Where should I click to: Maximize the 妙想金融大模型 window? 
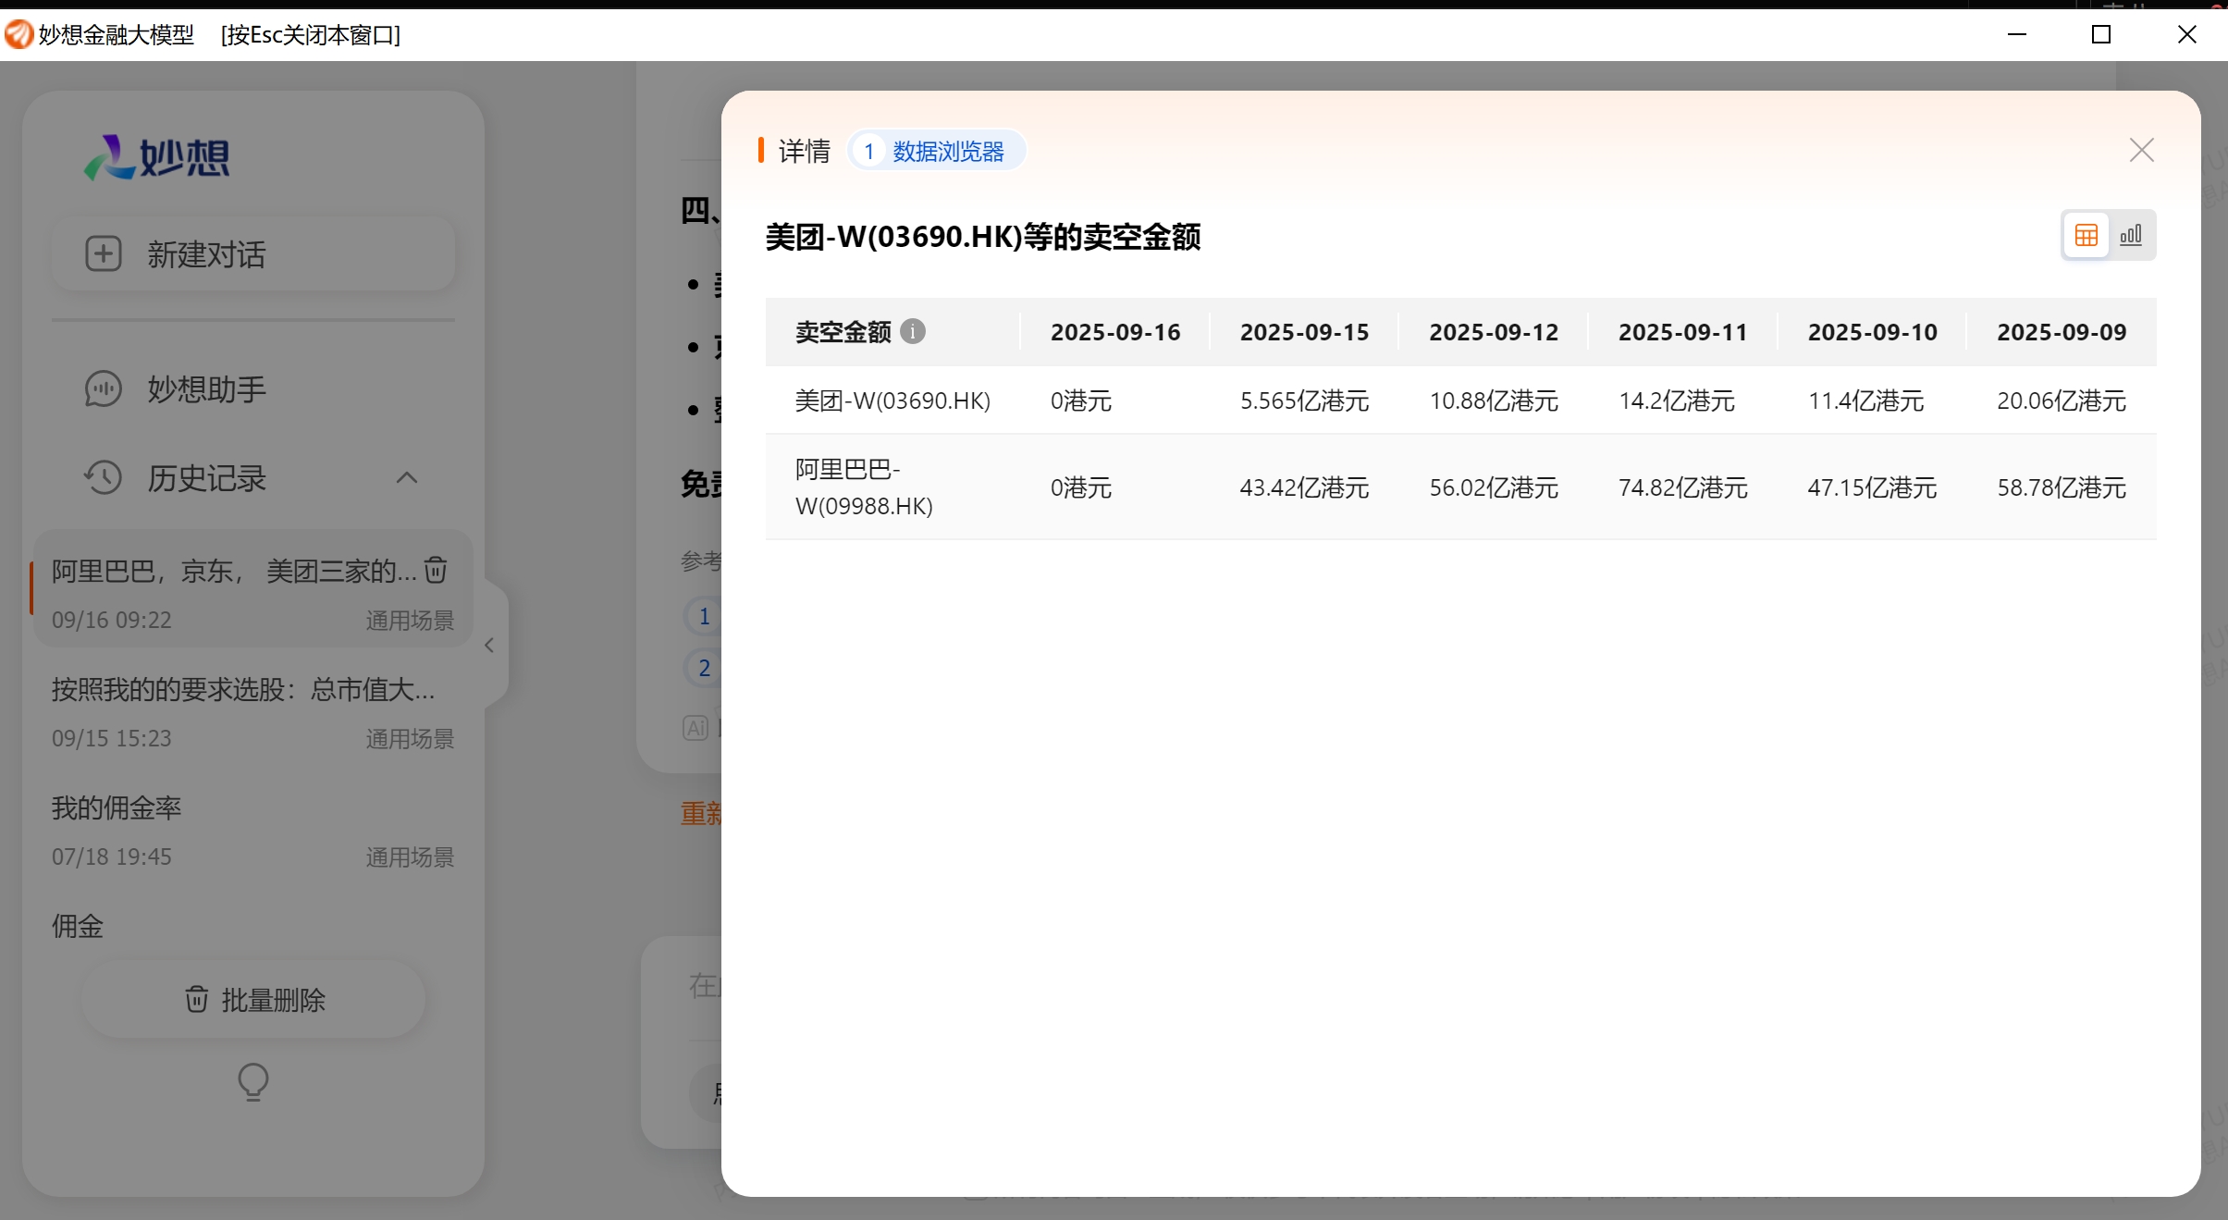[x=2101, y=34]
